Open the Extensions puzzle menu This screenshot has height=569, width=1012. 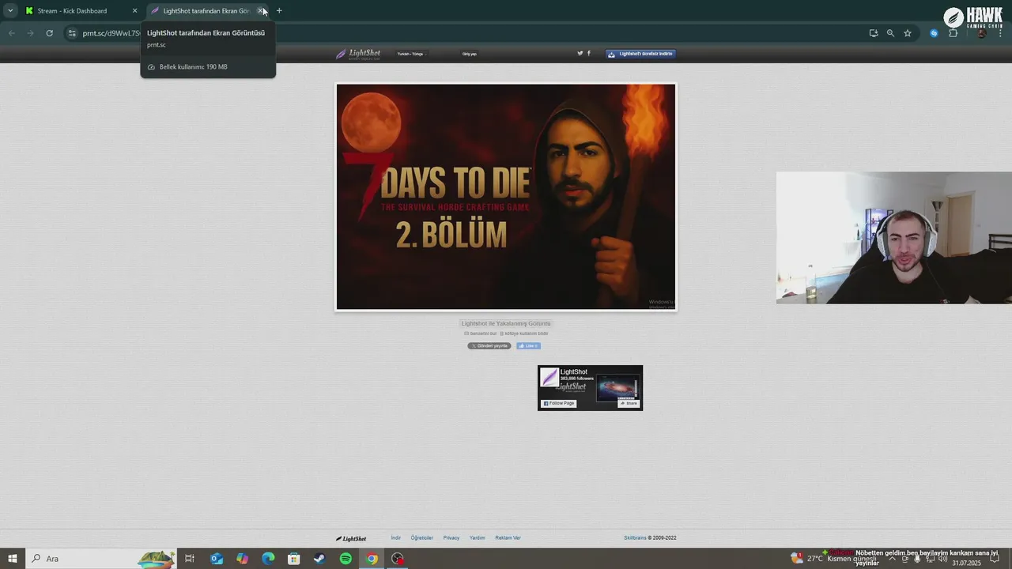[953, 33]
